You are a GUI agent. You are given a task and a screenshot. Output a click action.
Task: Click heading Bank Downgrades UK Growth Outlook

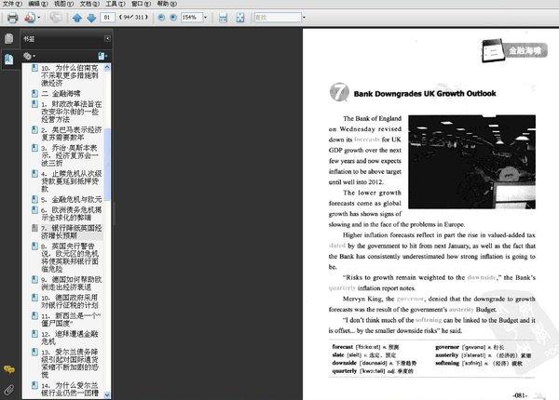tap(425, 94)
